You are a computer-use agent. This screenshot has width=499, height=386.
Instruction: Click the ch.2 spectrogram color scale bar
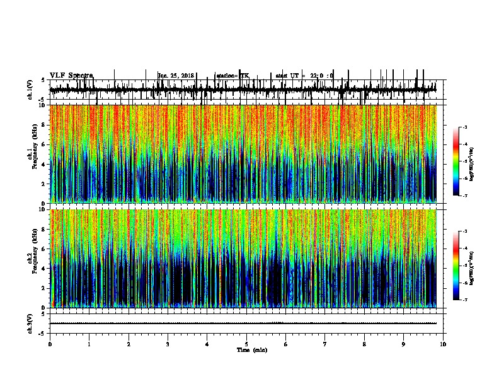(x=456, y=266)
